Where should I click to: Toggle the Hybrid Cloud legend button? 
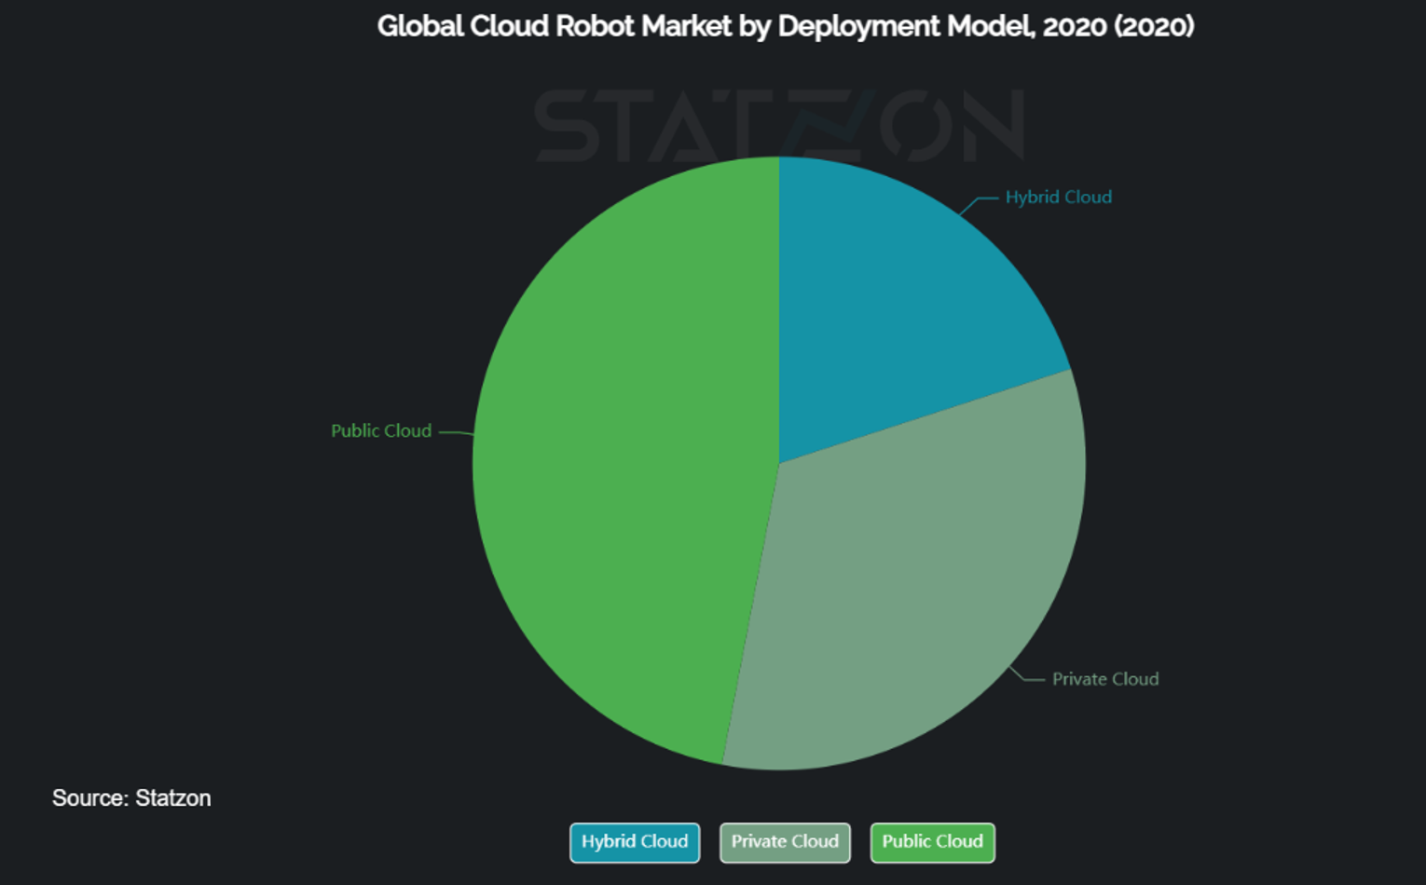coord(635,842)
